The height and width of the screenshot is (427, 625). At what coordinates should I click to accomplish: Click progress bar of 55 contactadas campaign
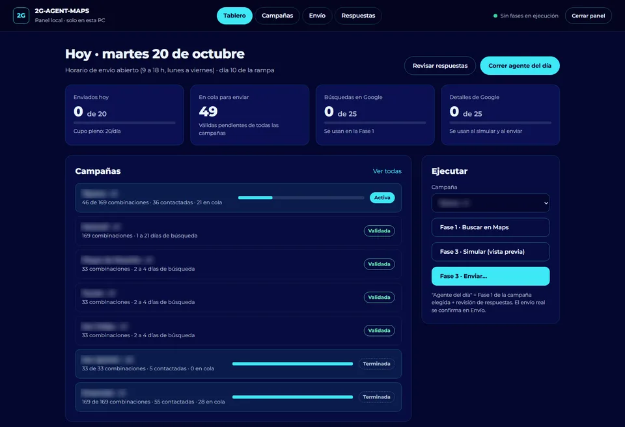pos(292,397)
